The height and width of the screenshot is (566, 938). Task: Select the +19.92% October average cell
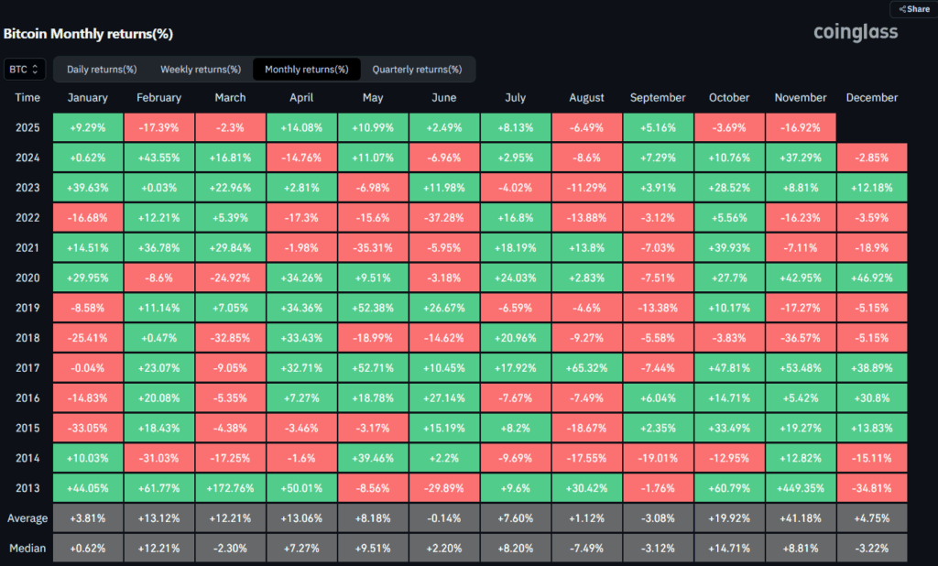(x=729, y=518)
